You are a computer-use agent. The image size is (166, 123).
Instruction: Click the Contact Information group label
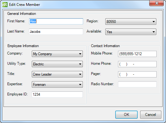(x=105, y=46)
